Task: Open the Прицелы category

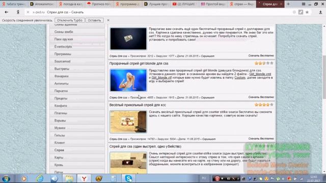Action: pos(77,98)
